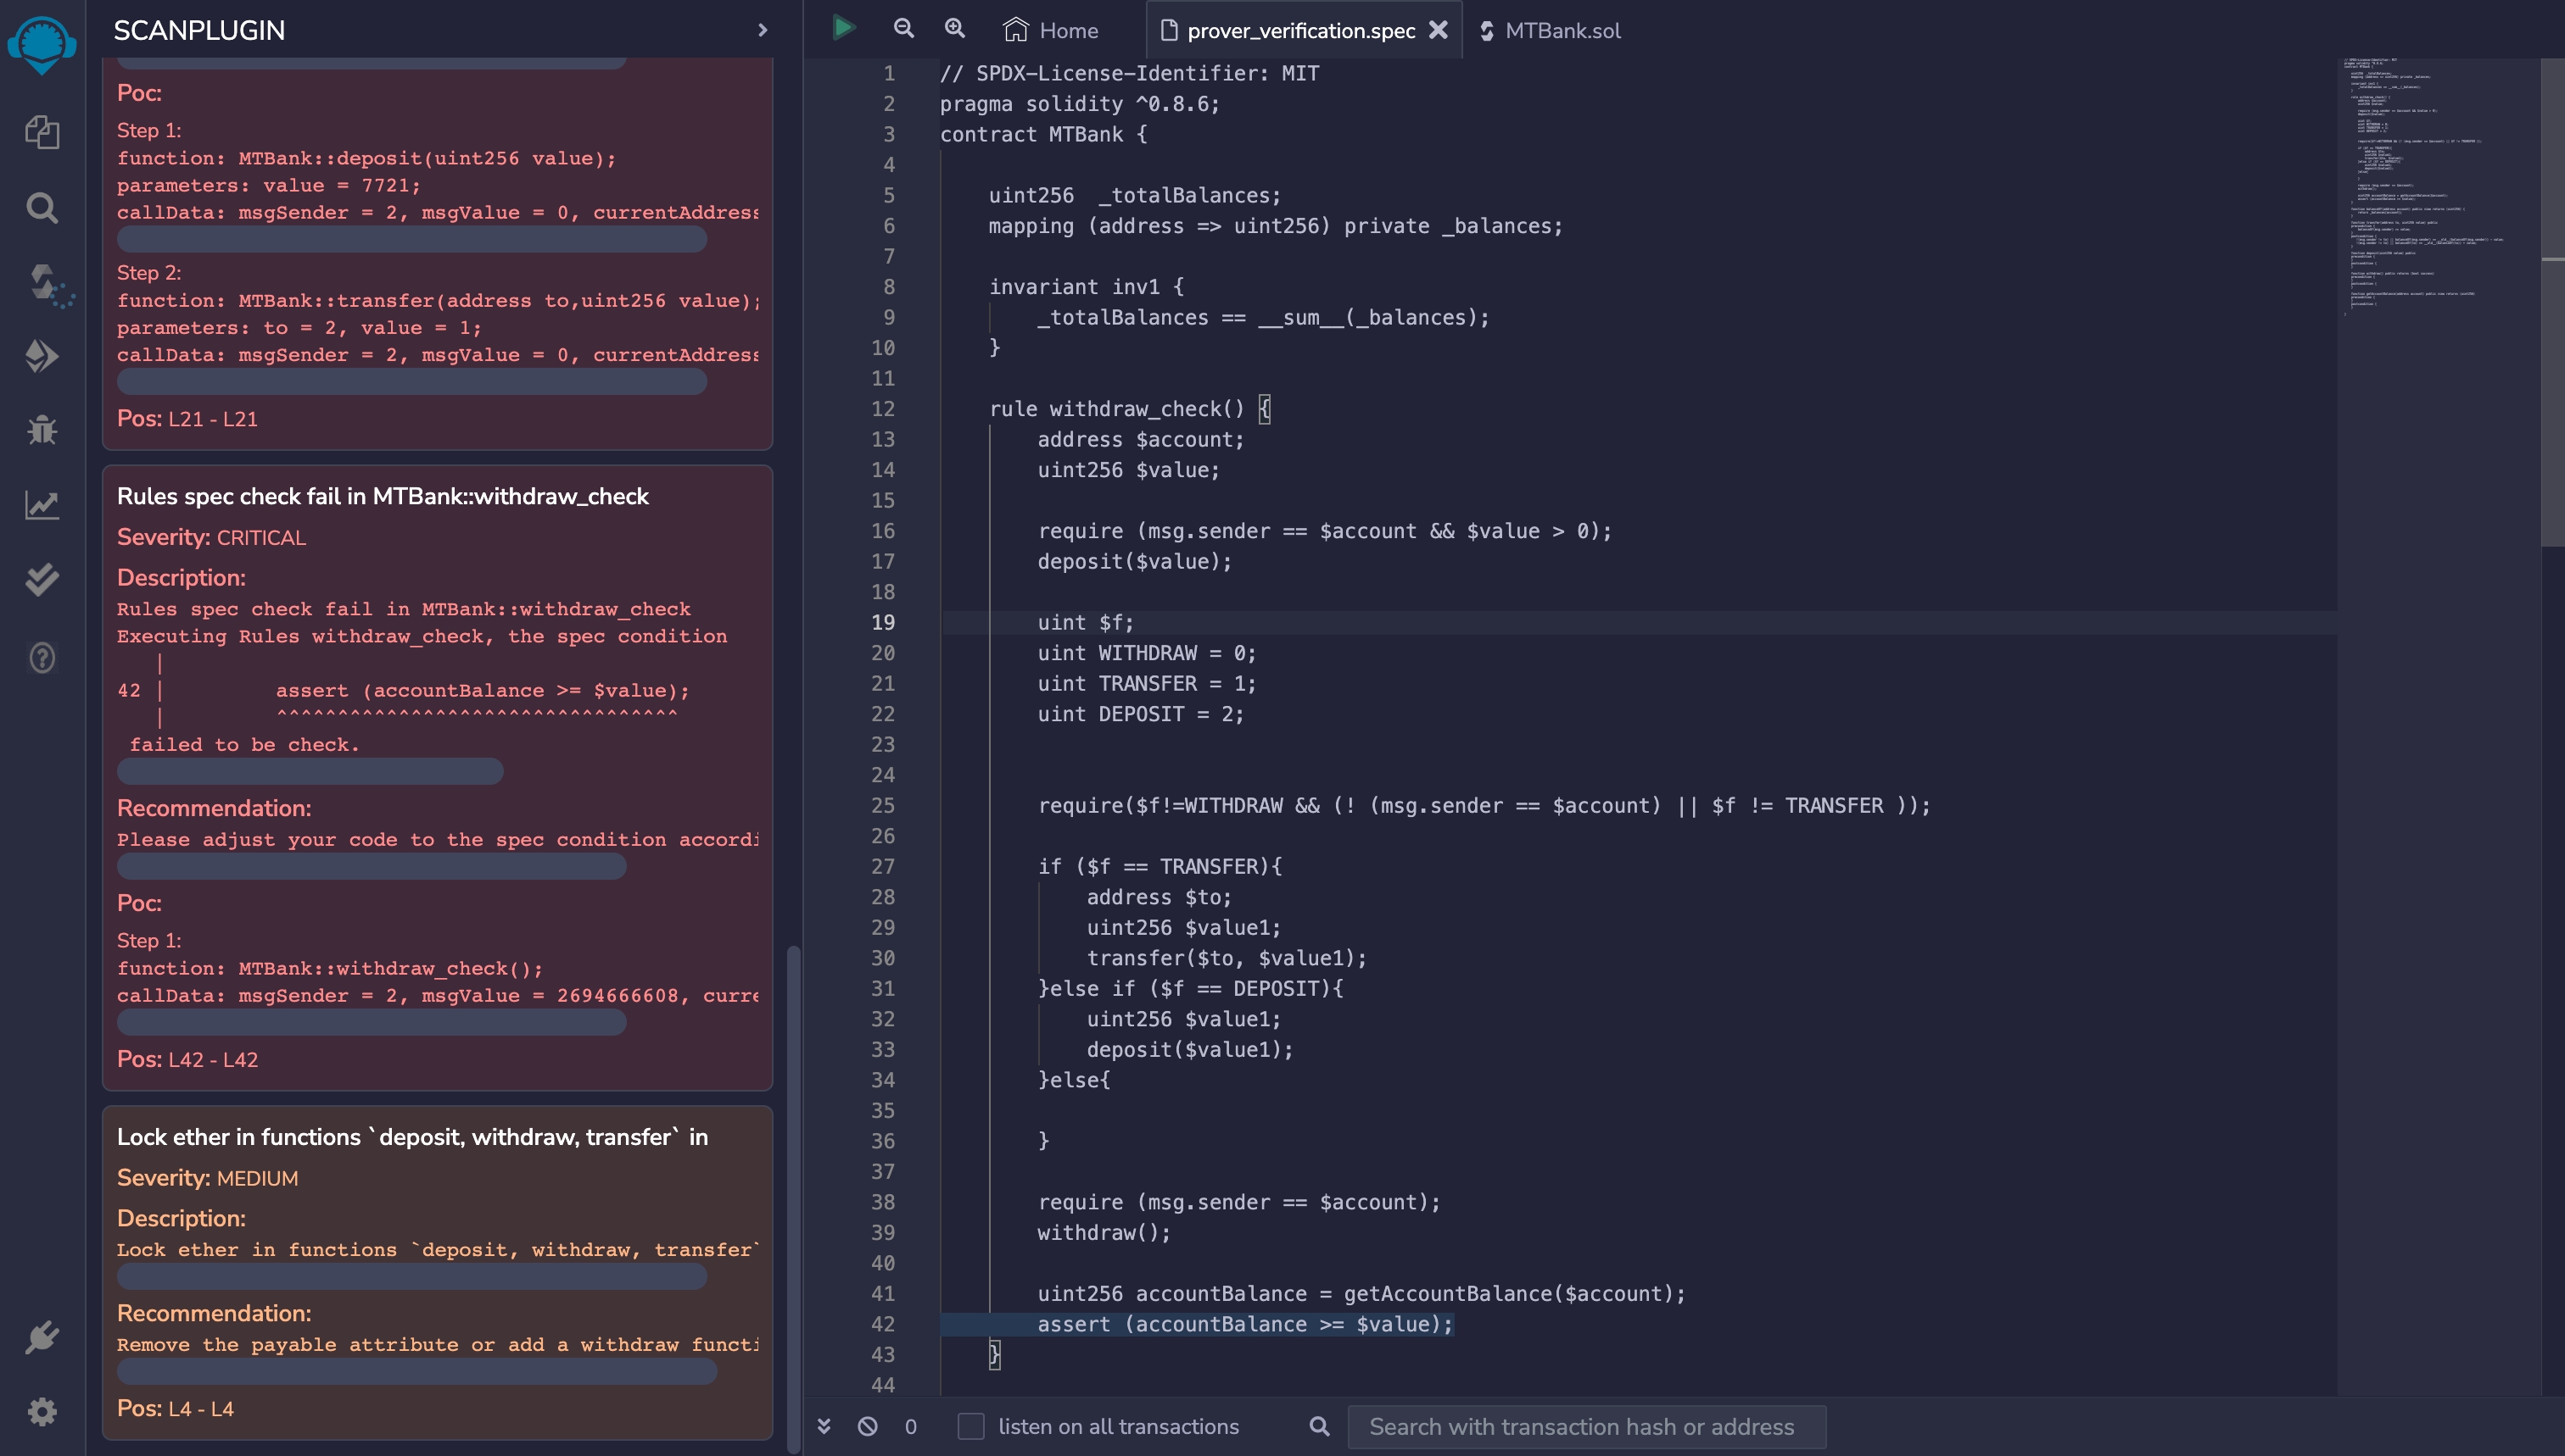Viewport: 2565px width, 1456px height.
Task: Click the Lock ether in functions card title
Action: pyautogui.click(x=412, y=1137)
